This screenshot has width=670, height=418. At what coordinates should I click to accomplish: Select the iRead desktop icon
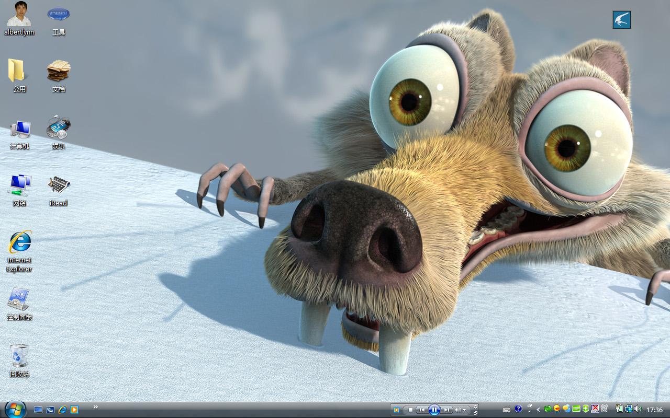59,190
